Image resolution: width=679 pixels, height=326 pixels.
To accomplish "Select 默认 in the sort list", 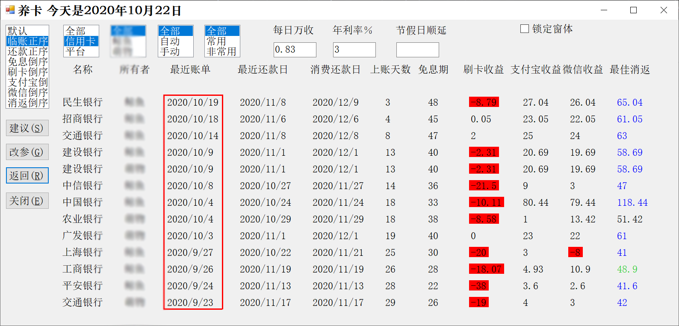I will coord(27,31).
